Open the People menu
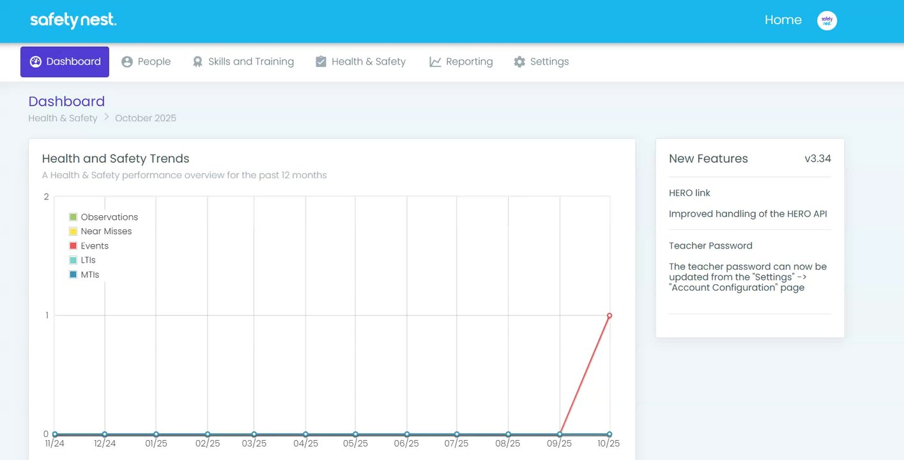904x460 pixels. [x=153, y=62]
